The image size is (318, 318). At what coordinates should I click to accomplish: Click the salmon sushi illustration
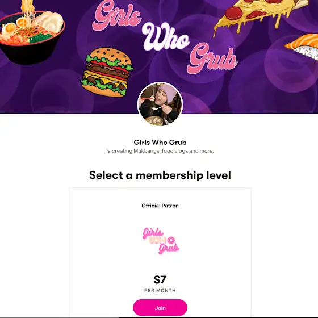302,47
